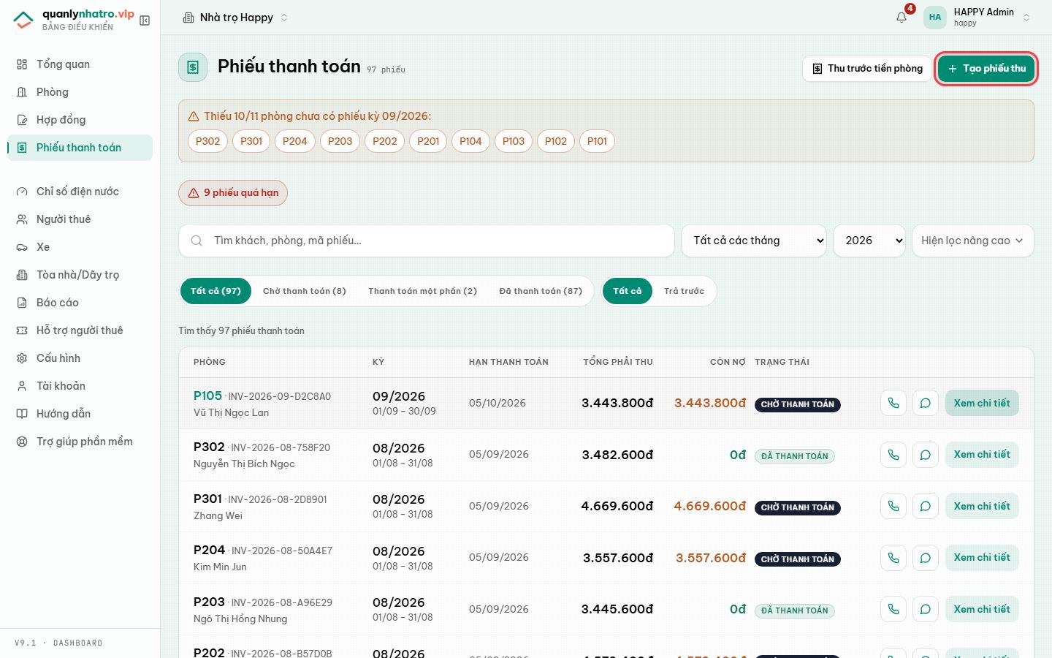
Task: Select Chờ thanh toán (8) tab
Action: click(305, 291)
